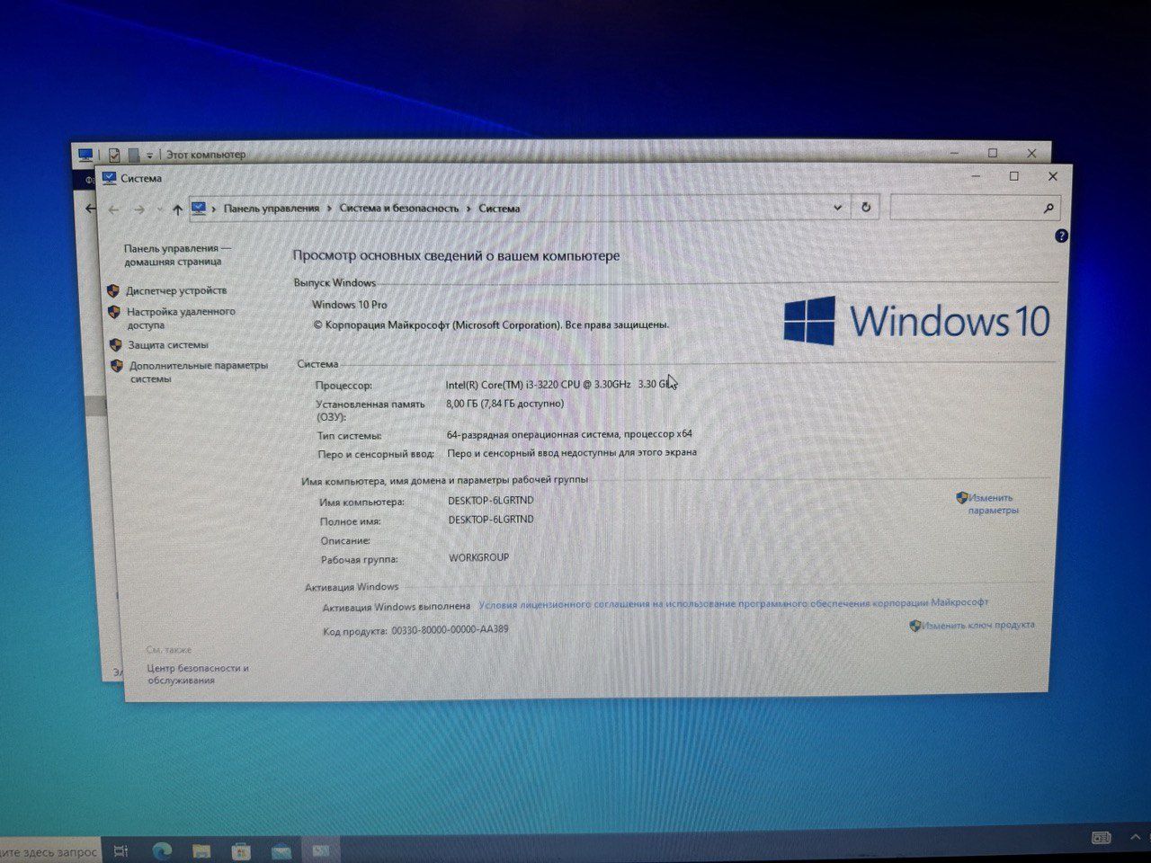Click the New folder icon in Этот компьютер toolbar
The image size is (1151, 863).
click(x=133, y=155)
